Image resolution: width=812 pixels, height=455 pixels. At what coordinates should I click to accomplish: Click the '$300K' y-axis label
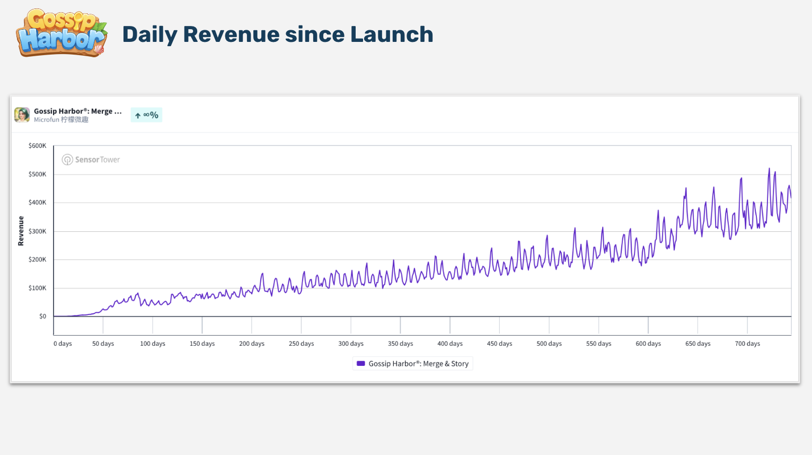coord(38,231)
